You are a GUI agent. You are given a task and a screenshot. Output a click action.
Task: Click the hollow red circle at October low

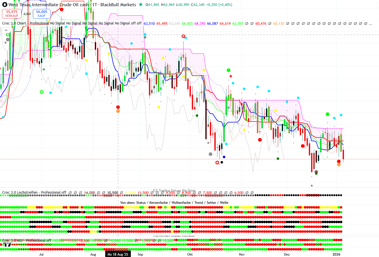(217, 162)
